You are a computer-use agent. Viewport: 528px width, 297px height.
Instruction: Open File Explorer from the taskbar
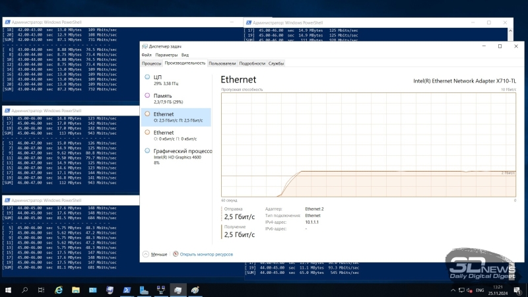coord(75,290)
